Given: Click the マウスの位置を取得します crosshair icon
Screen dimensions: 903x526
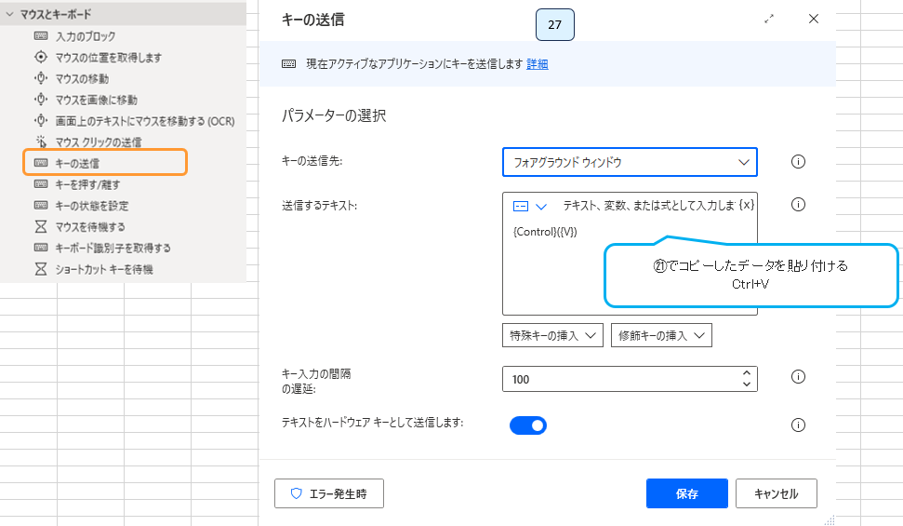Looking at the screenshot, I should 40,57.
